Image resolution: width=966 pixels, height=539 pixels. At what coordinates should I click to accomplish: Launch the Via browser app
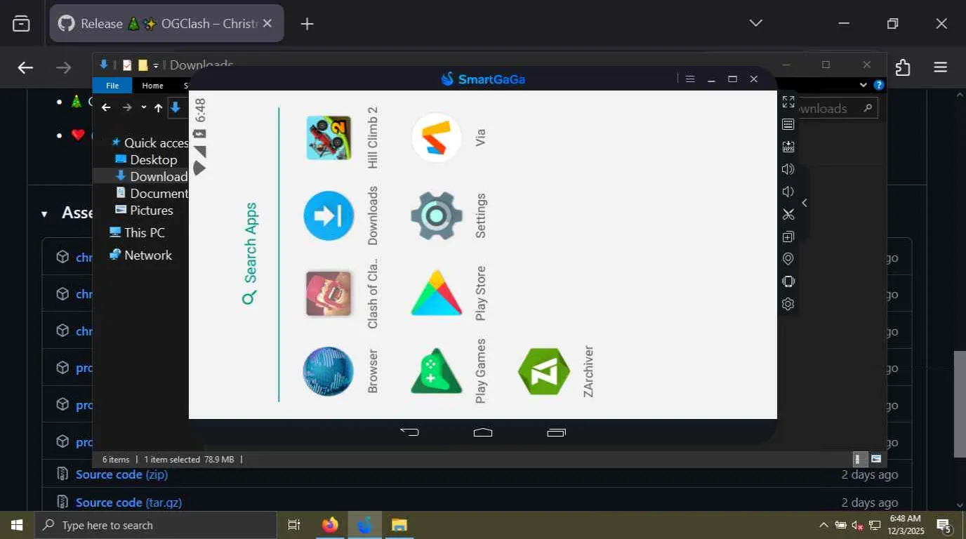click(437, 138)
